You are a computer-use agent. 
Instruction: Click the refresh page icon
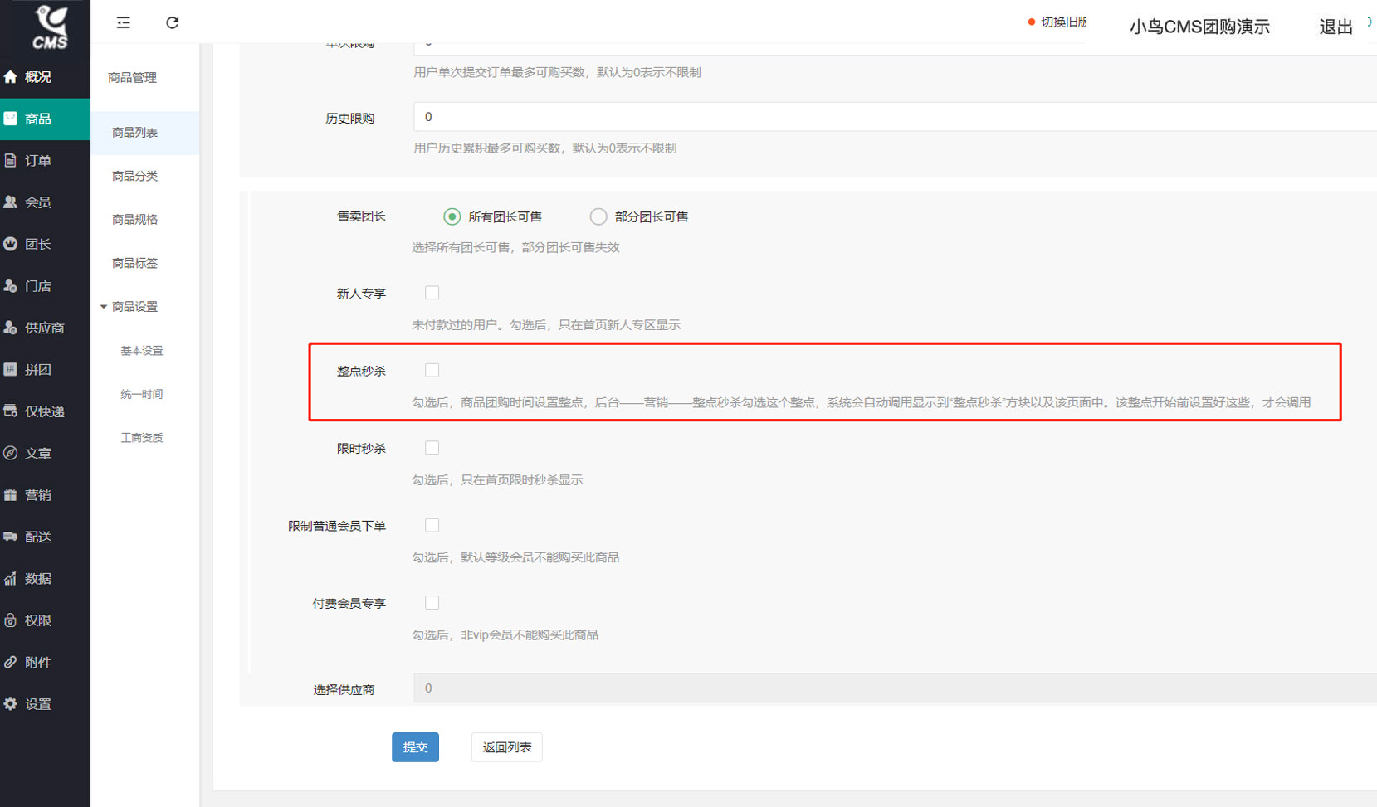coord(173,22)
